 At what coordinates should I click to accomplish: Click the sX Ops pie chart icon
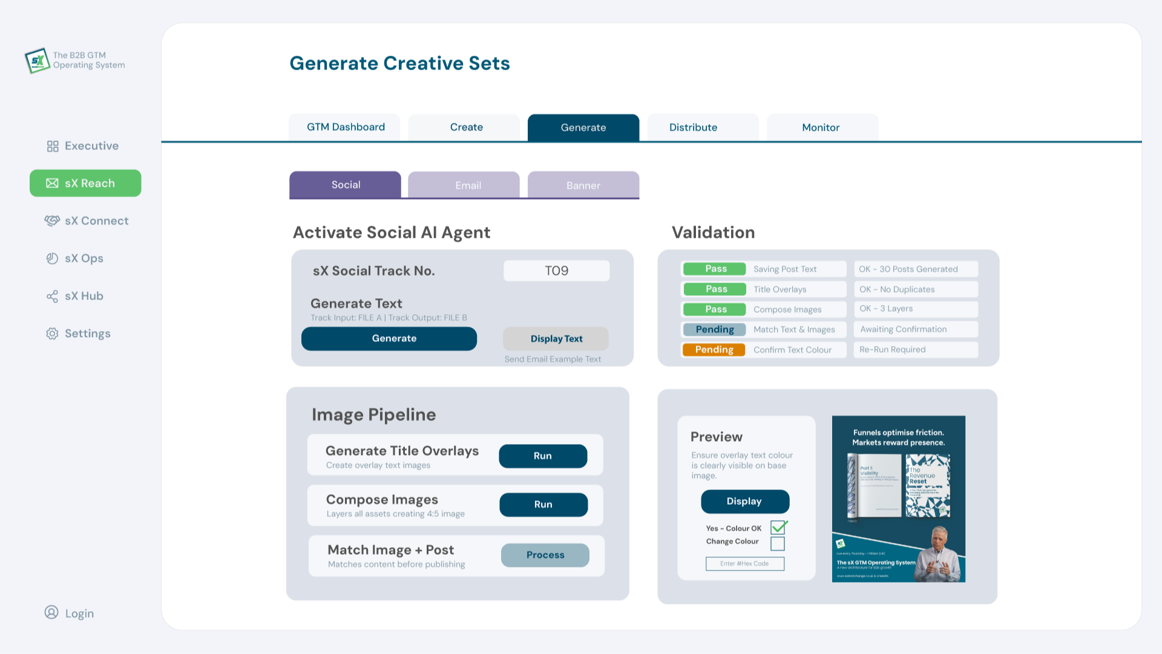pos(53,258)
